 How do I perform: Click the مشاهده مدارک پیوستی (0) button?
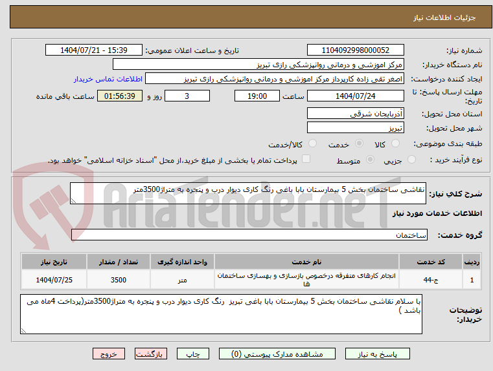tap(277, 354)
